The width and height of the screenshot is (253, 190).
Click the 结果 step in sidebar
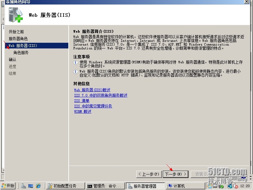[12, 73]
